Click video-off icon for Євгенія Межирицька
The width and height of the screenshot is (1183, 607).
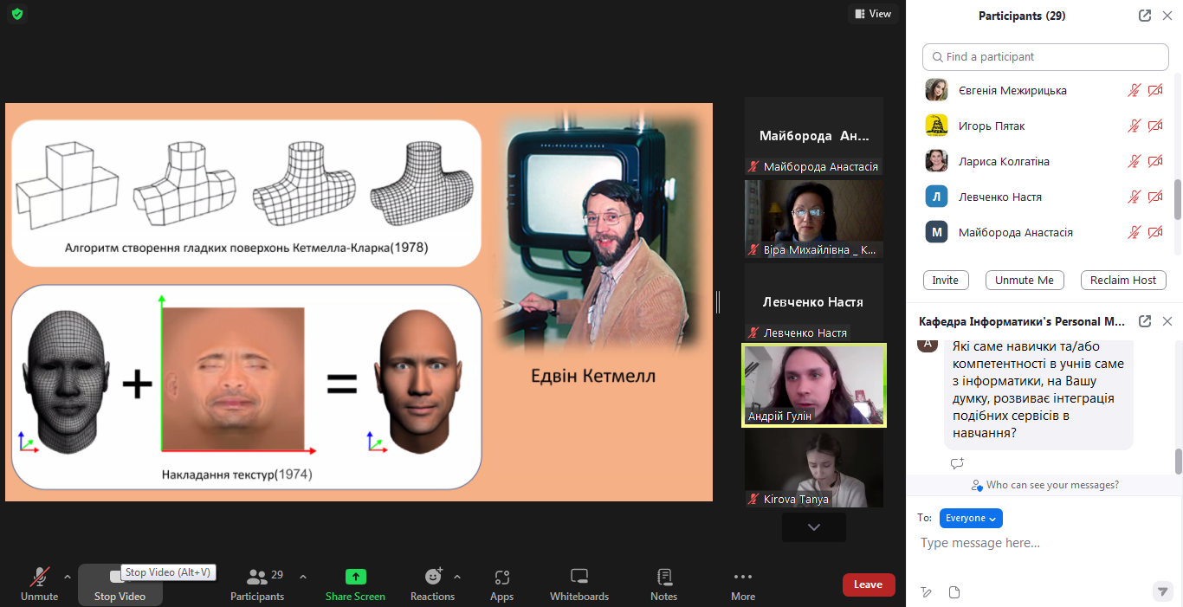pyautogui.click(x=1155, y=90)
